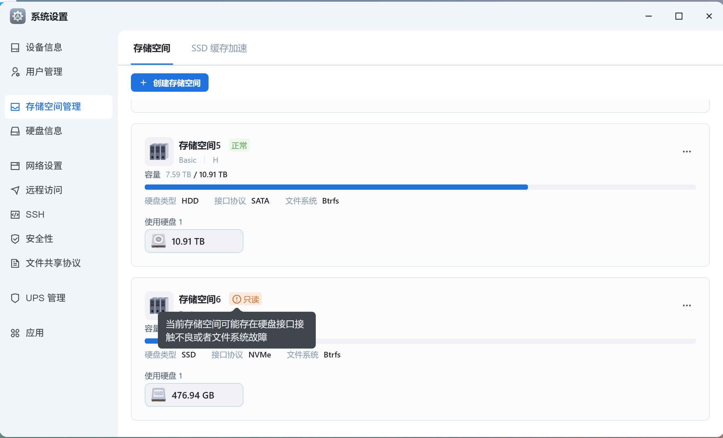Click the 只读 read-only warning badge
This screenshot has width=723, height=438.
coord(245,299)
